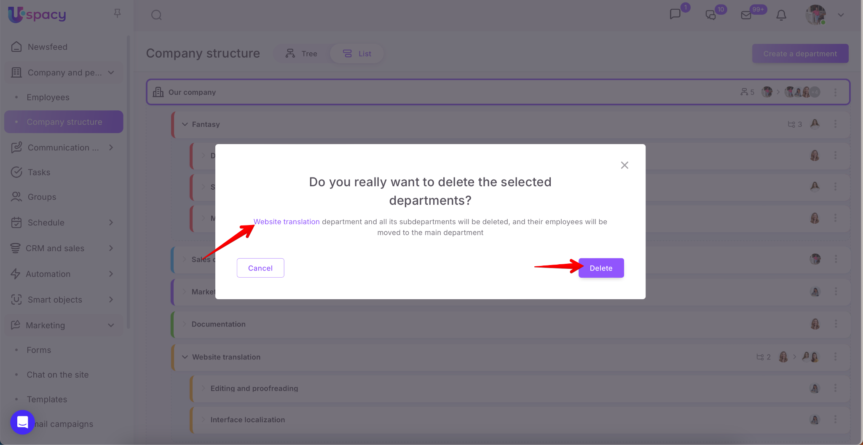The image size is (863, 445).
Task: Open the notifications bell
Action: coord(781,15)
